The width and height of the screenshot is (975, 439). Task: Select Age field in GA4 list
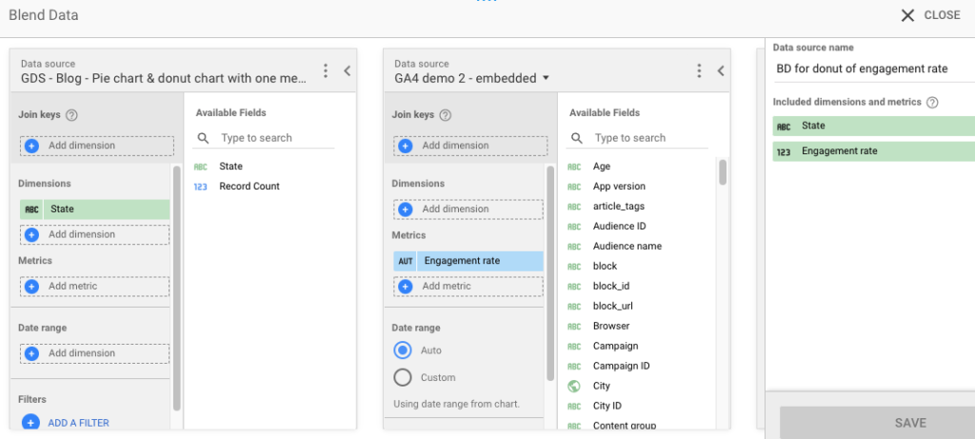(x=602, y=166)
